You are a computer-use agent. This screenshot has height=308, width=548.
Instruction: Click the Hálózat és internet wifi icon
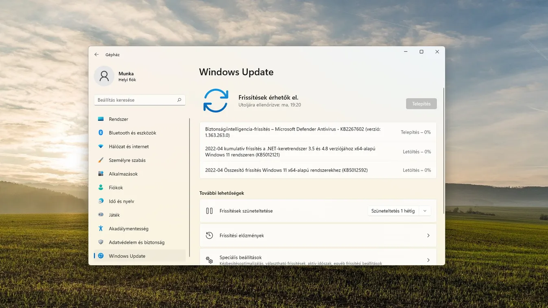100,147
